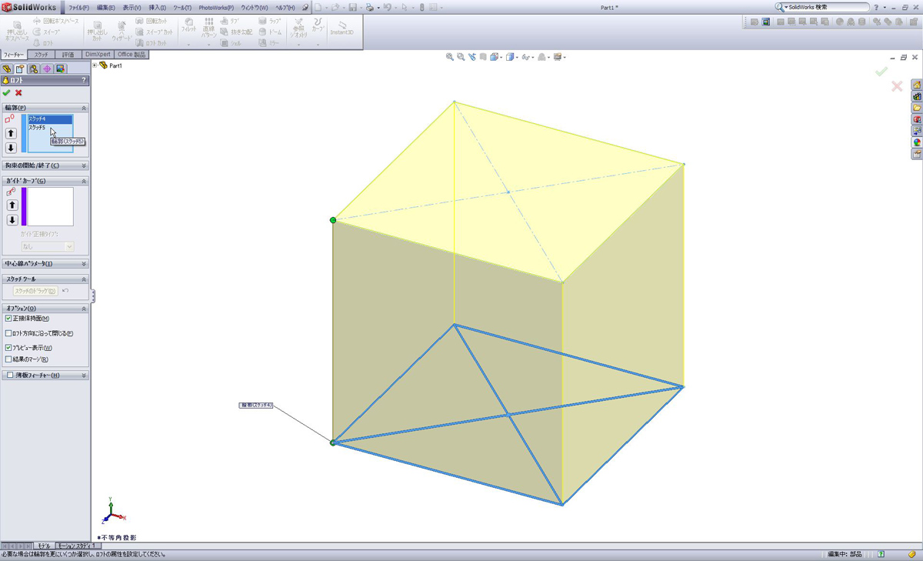Switch to the ConfigurationManager panel tab icon
Screen dimensions: 923x561
[x=33, y=69]
